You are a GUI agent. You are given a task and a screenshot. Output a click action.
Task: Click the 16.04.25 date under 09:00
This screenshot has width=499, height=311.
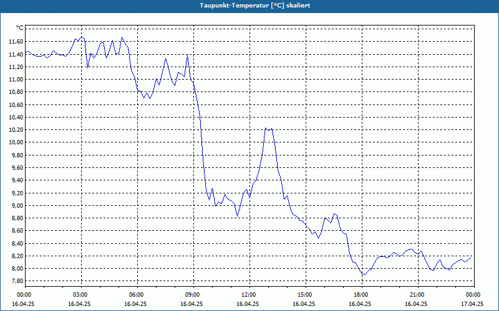click(x=192, y=304)
